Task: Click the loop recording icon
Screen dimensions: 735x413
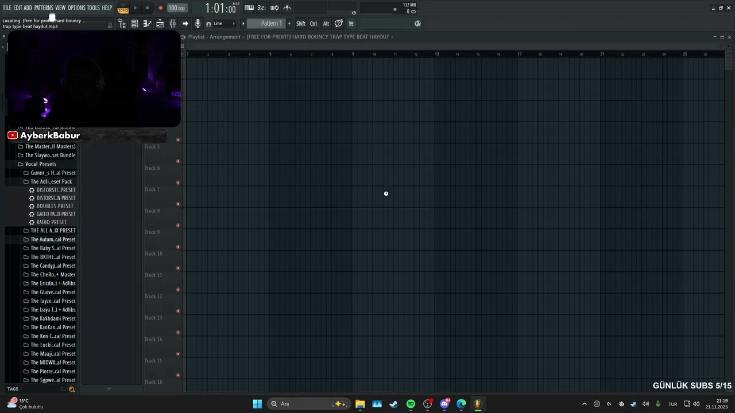Action: coord(274,8)
